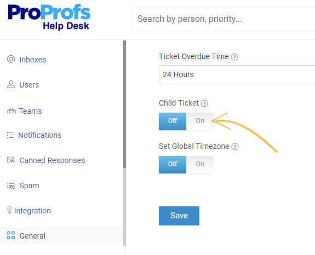The width and height of the screenshot is (315, 255).
Task: Set Child Ticket toggle to Off
Action: [x=173, y=121]
